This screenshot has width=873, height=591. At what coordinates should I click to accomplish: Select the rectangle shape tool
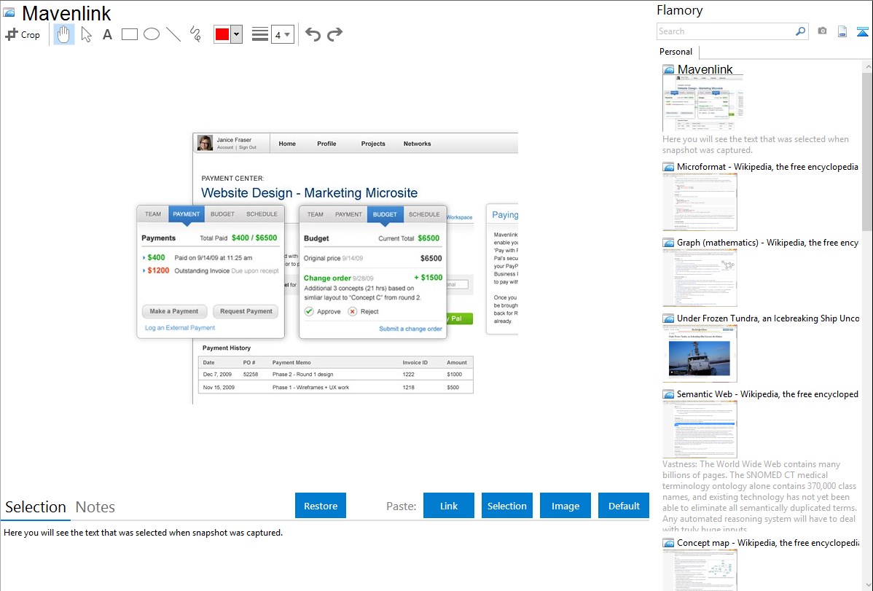tap(129, 34)
